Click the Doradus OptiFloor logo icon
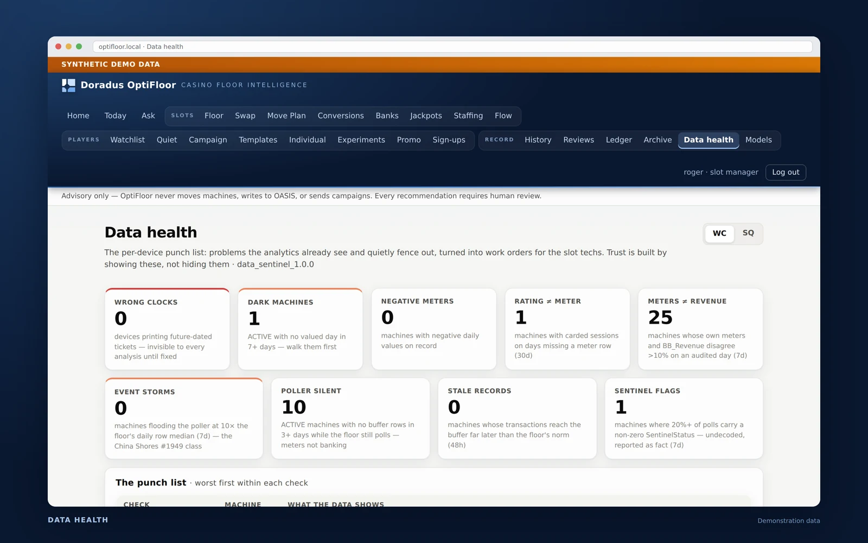Image resolution: width=868 pixels, height=543 pixels. [68, 85]
